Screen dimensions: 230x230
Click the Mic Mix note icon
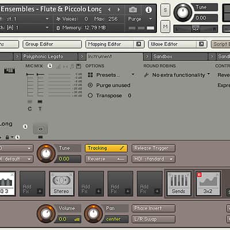pos(72,67)
